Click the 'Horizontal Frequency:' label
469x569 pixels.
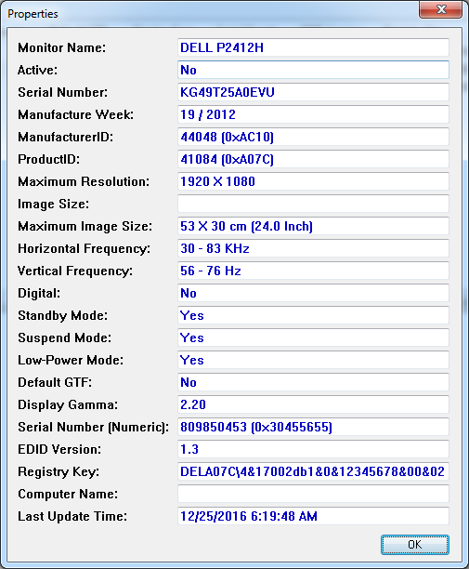(85, 249)
